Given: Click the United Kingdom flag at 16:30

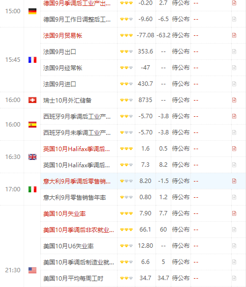Looking at the screenshot, I should click(32, 157).
